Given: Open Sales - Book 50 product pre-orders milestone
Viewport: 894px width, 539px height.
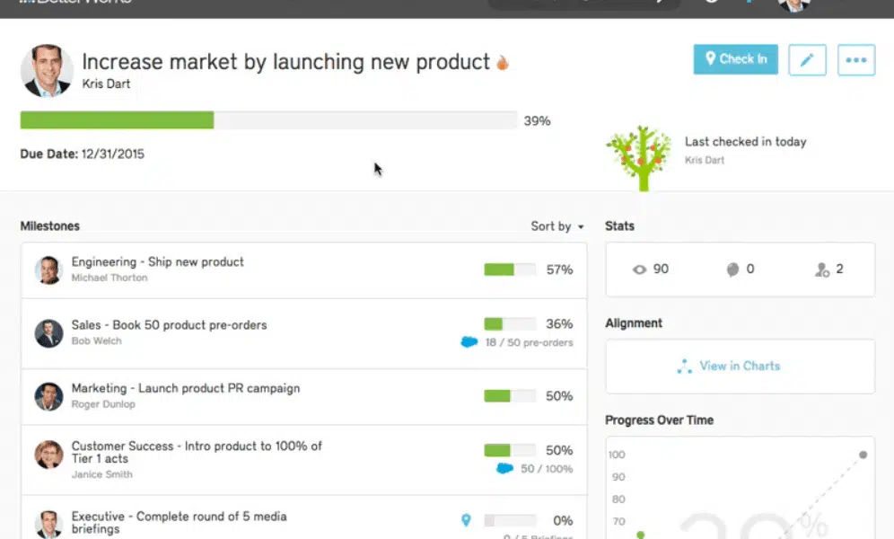Looking at the screenshot, I should [x=169, y=325].
